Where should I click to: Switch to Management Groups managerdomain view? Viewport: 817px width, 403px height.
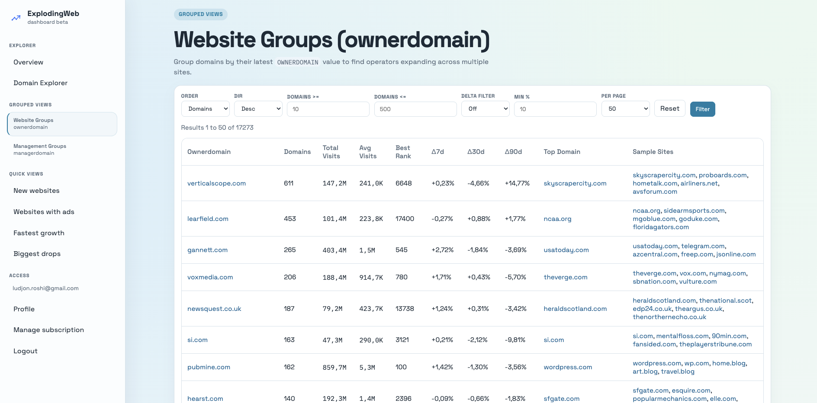[62, 150]
